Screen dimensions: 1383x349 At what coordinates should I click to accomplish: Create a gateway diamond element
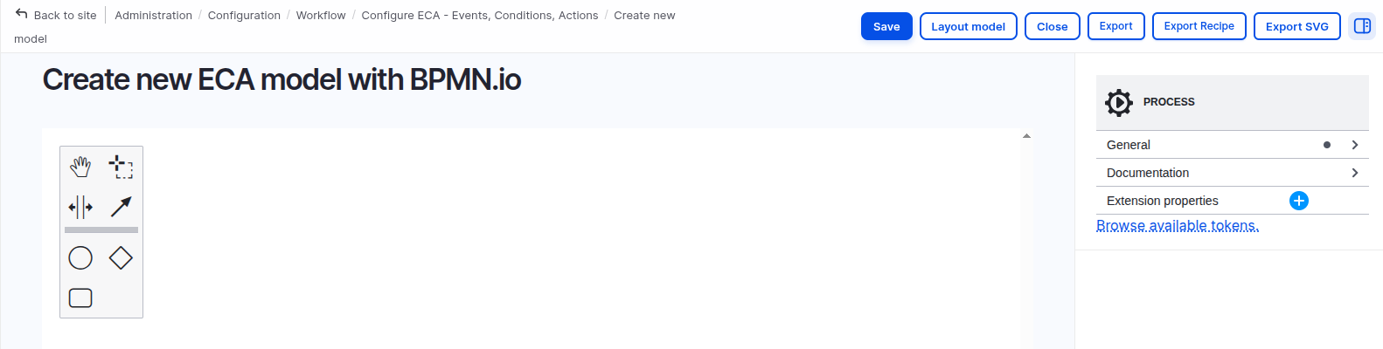[x=121, y=257]
